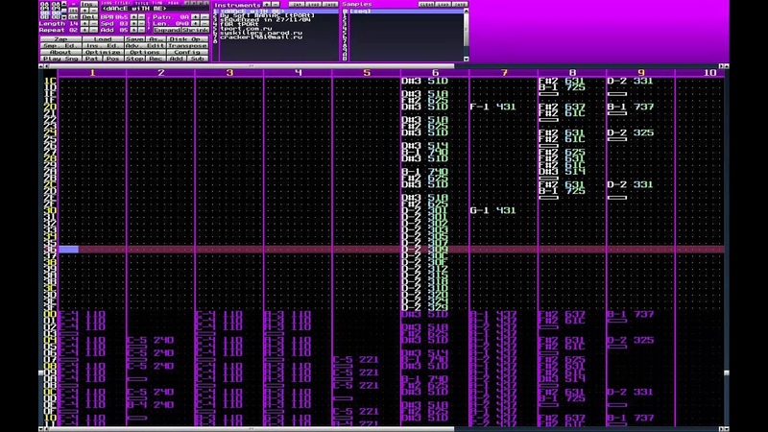
Task: Decrease Add value with minus button
Action: click(141, 30)
